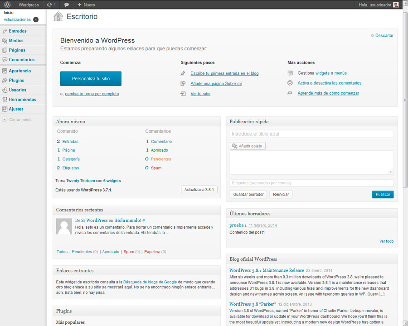Click the Guardar borrador button

tap(248, 194)
